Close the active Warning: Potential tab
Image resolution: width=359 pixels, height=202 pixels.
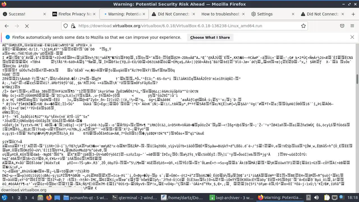144,14
